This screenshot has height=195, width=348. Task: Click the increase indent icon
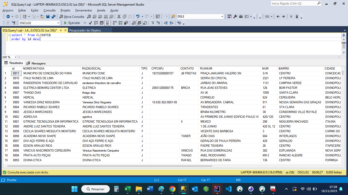tap(171, 23)
